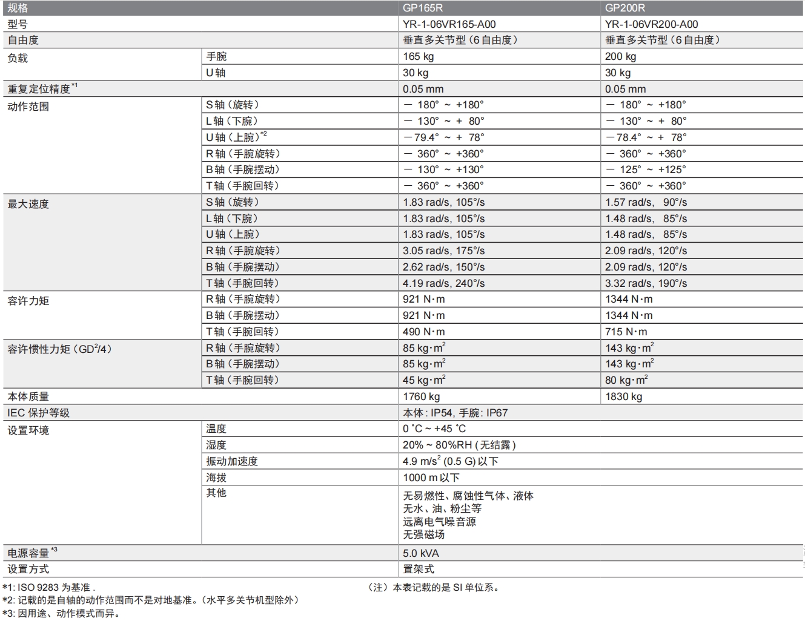Select model number YR-1-06VR200-A00
Image resolution: width=805 pixels, height=621 pixels.
[652, 24]
